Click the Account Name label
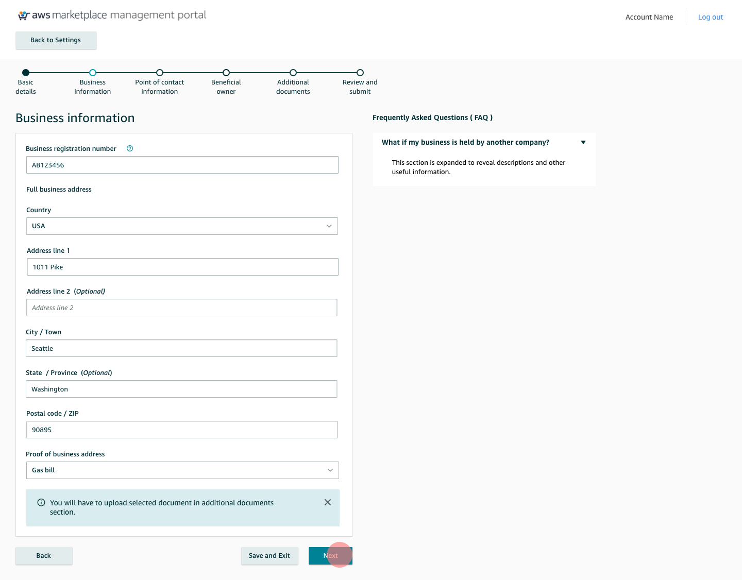 click(649, 17)
